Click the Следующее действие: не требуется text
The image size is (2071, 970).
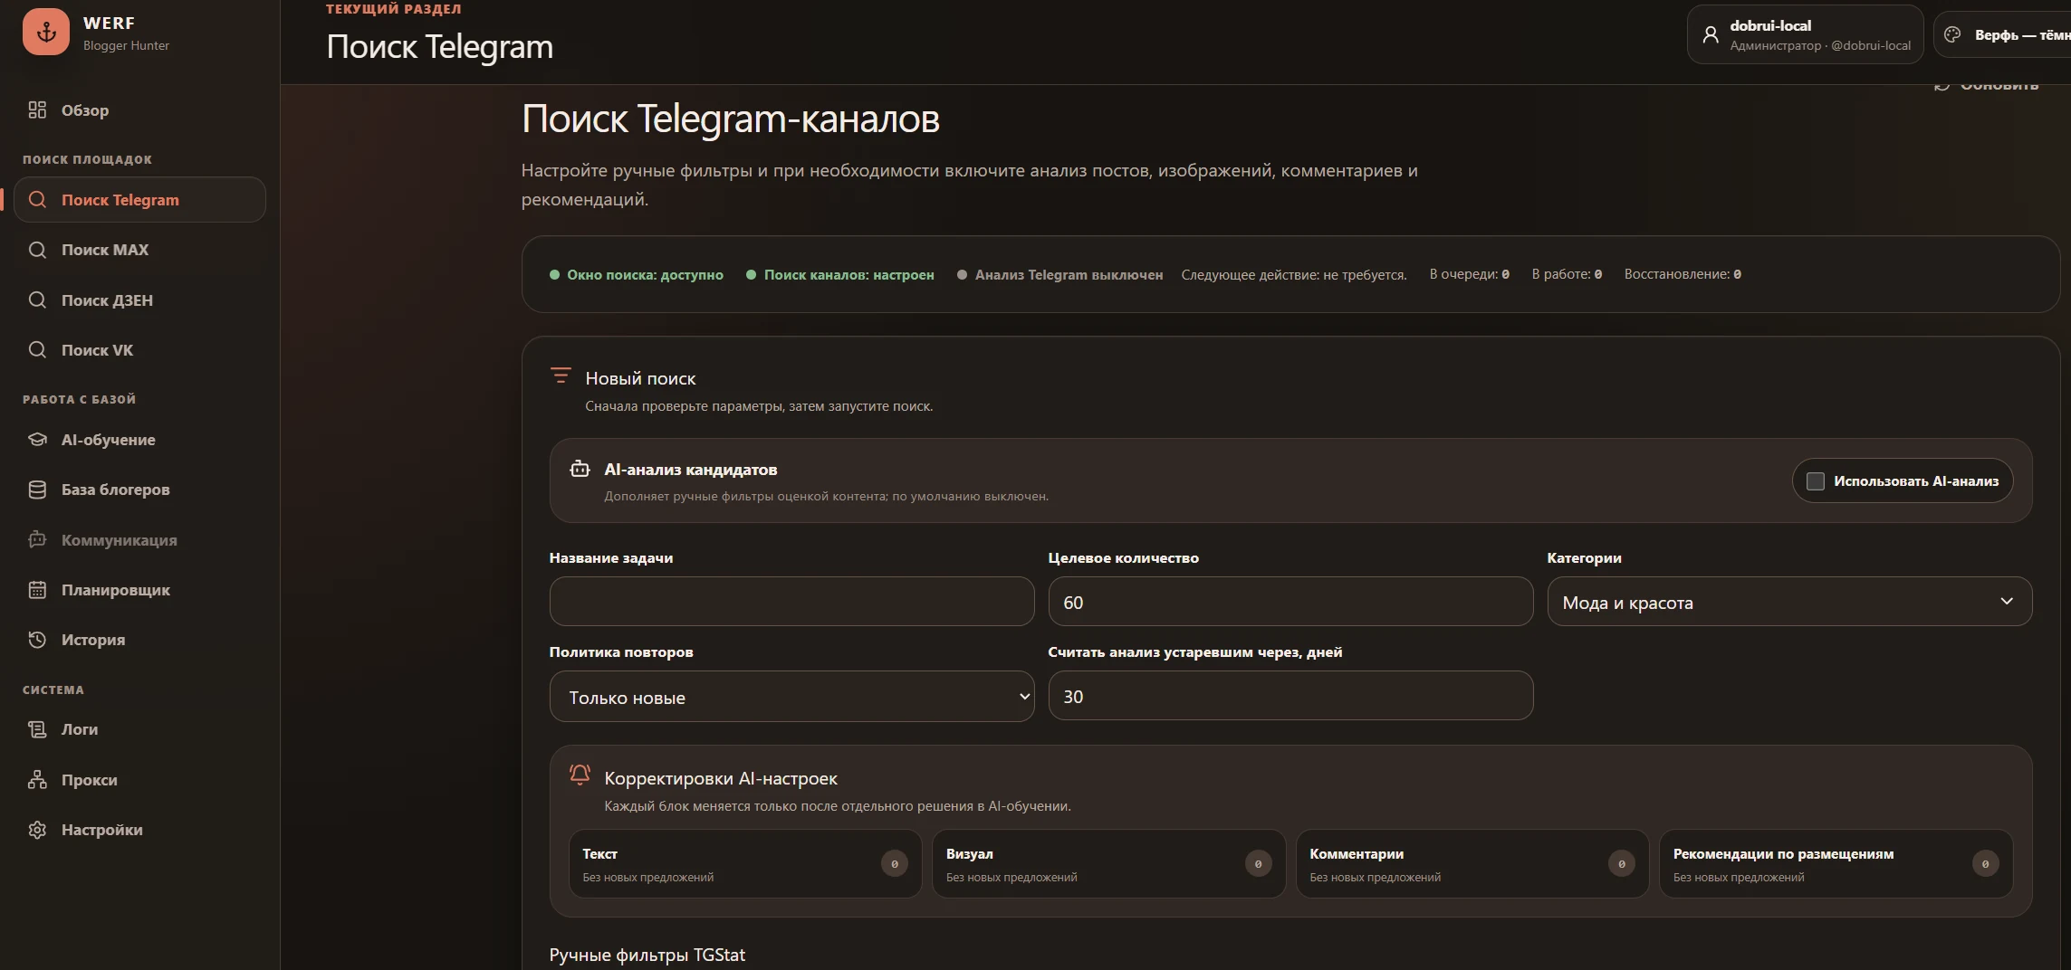coord(1294,274)
